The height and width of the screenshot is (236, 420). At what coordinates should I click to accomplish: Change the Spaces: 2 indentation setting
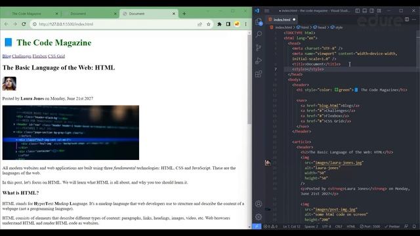tap(311, 226)
